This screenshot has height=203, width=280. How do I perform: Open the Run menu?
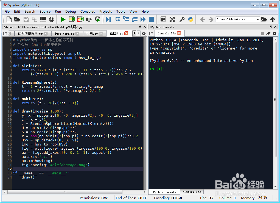[x=58, y=12]
